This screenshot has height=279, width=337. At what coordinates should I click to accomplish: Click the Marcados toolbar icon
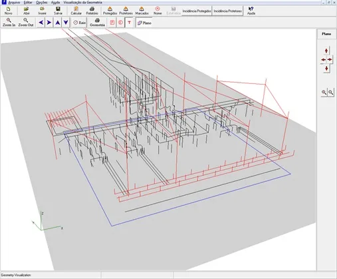(x=142, y=11)
